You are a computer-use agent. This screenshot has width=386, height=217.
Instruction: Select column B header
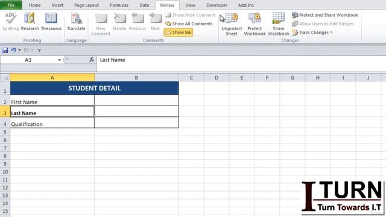(x=136, y=78)
